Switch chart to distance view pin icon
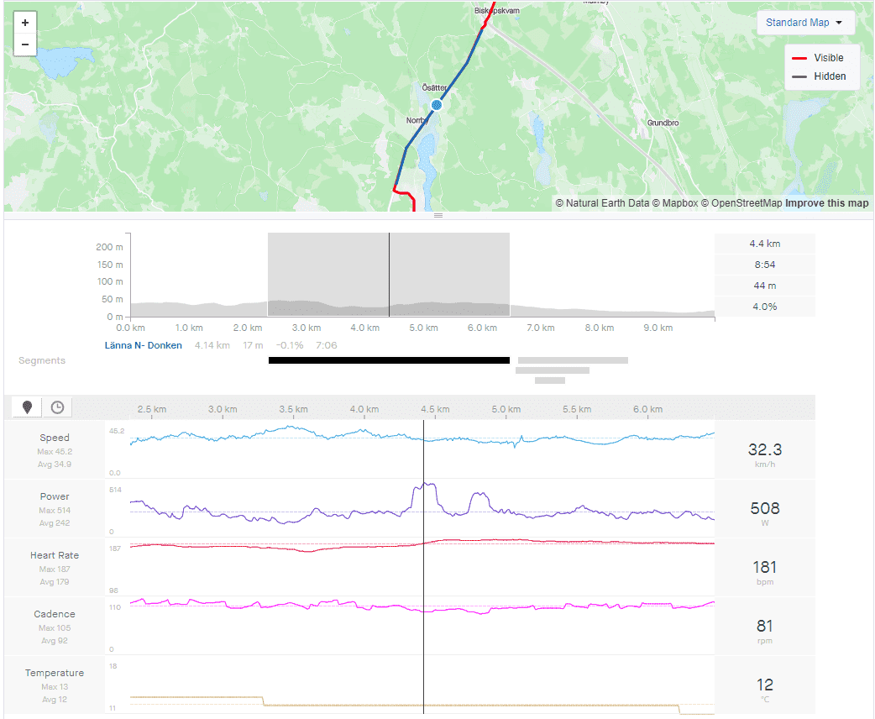The image size is (875, 719). (29, 407)
